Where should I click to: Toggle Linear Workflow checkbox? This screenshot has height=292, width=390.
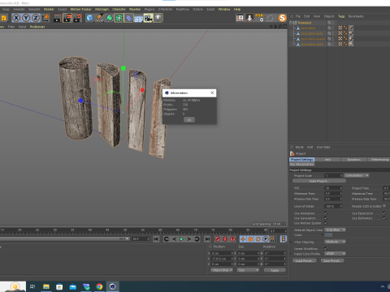(326, 248)
